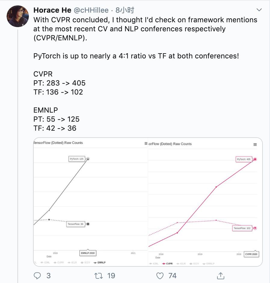The height and width of the screenshot is (283, 270).
Task: Expand the tweet options chevron
Action: [259, 10]
